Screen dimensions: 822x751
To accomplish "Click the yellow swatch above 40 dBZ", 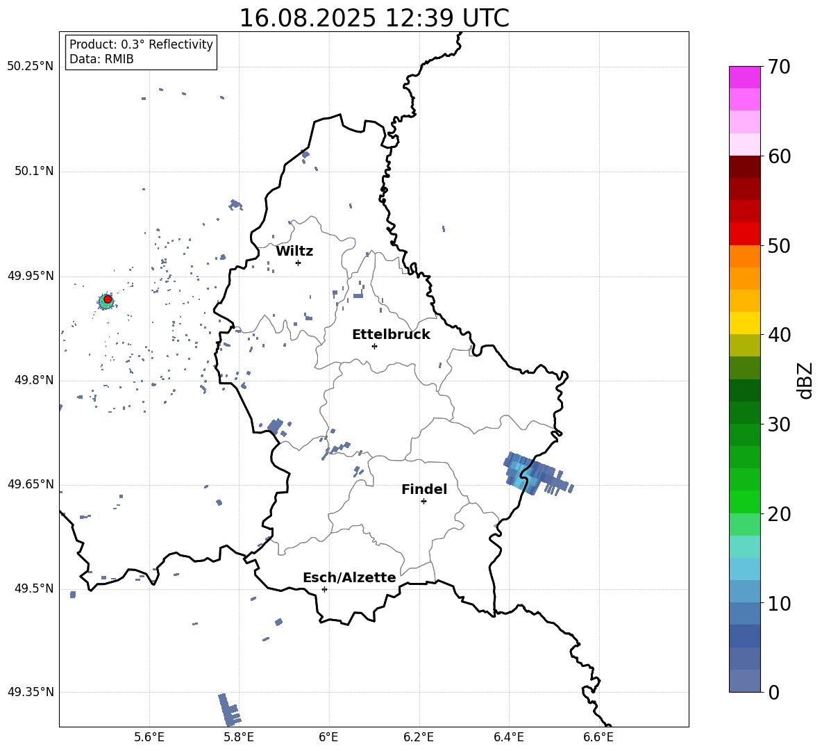I will coord(744,323).
